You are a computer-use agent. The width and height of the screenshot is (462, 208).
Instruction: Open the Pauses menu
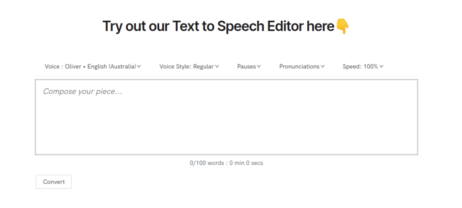[x=249, y=67]
